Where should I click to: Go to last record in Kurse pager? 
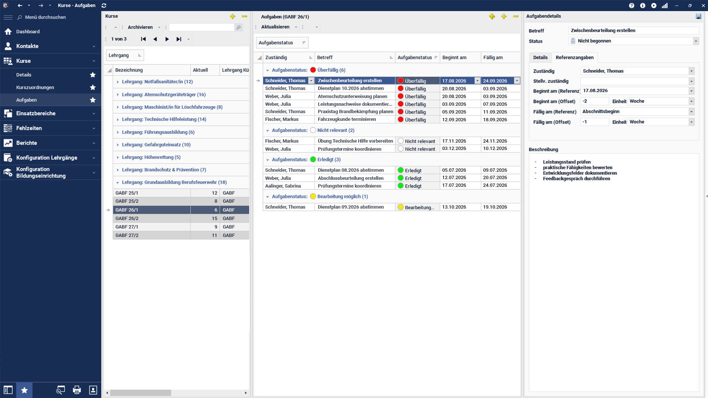[179, 39]
